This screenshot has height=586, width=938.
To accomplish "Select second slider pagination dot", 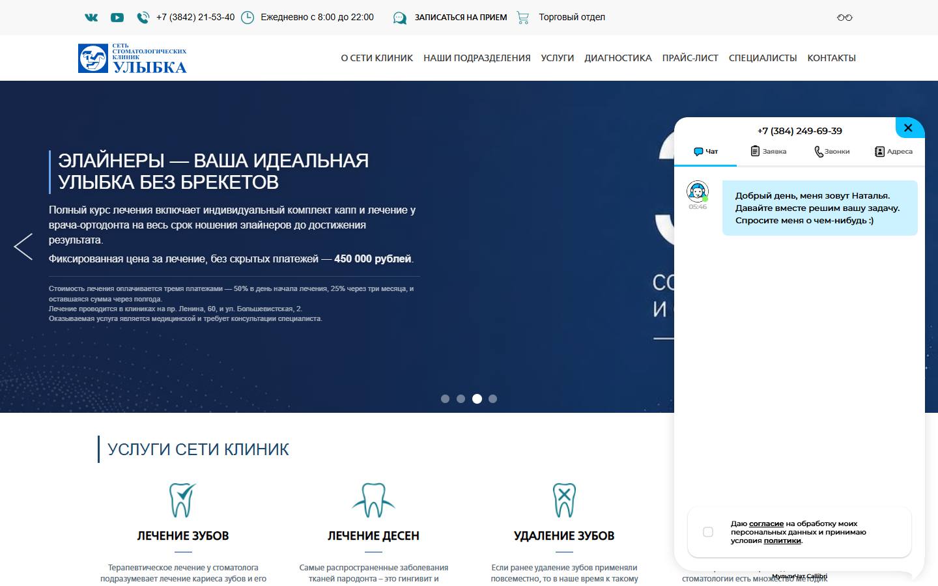I will click(461, 399).
